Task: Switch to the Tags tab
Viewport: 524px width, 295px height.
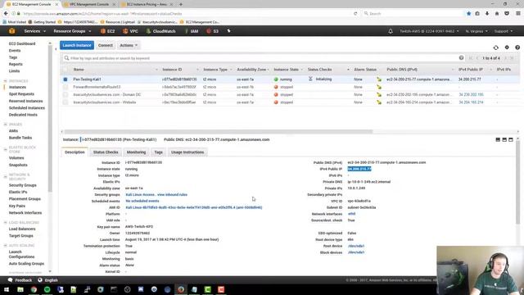Action: pos(158,152)
